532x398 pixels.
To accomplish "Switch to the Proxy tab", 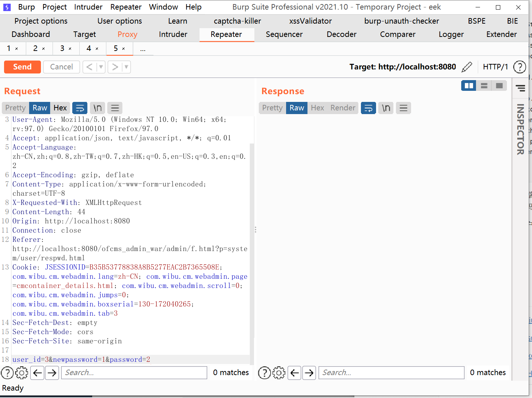I will (x=128, y=34).
